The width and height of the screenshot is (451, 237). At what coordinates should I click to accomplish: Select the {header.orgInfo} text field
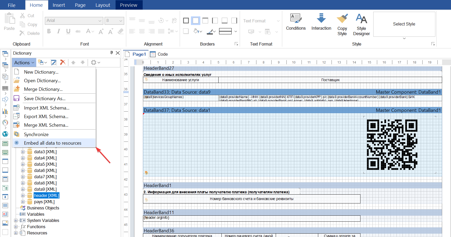pyautogui.click(x=251, y=218)
